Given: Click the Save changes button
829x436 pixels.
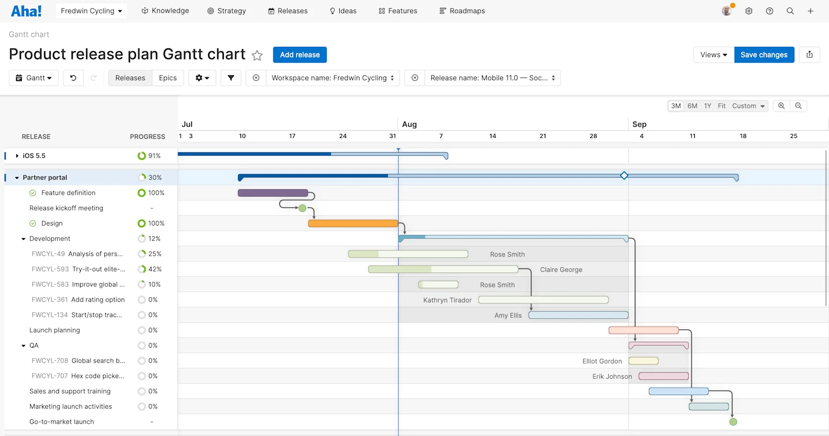Looking at the screenshot, I should point(764,55).
